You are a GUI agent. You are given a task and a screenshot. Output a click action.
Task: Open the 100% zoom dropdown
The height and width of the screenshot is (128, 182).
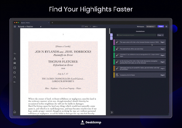95,27
